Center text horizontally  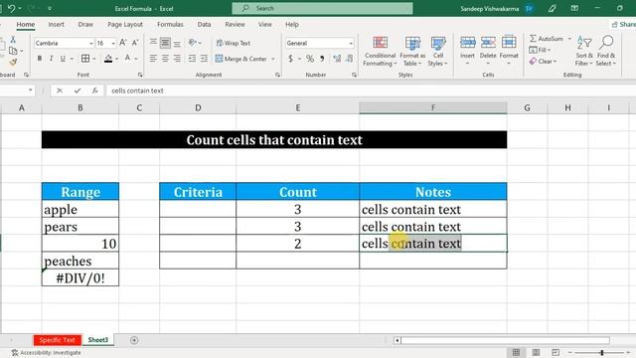coord(165,59)
